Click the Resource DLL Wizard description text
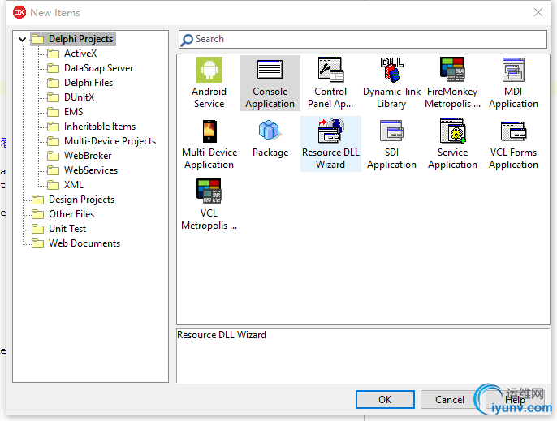 pos(222,335)
